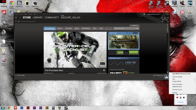The height and width of the screenshot is (110, 196).
Task: Click Add a Game at the bottom
Action: [x=20, y=75]
